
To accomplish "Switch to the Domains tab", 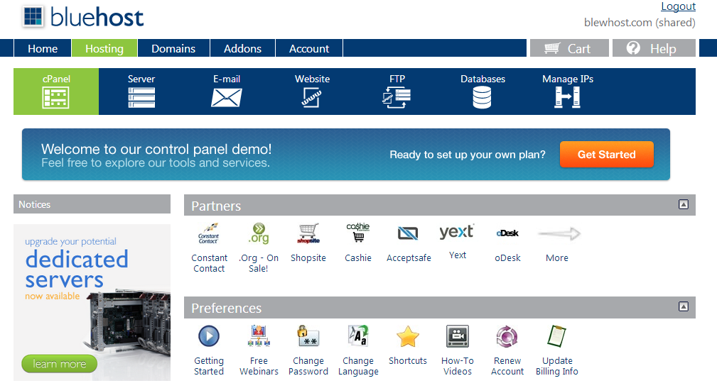I will pos(173,48).
